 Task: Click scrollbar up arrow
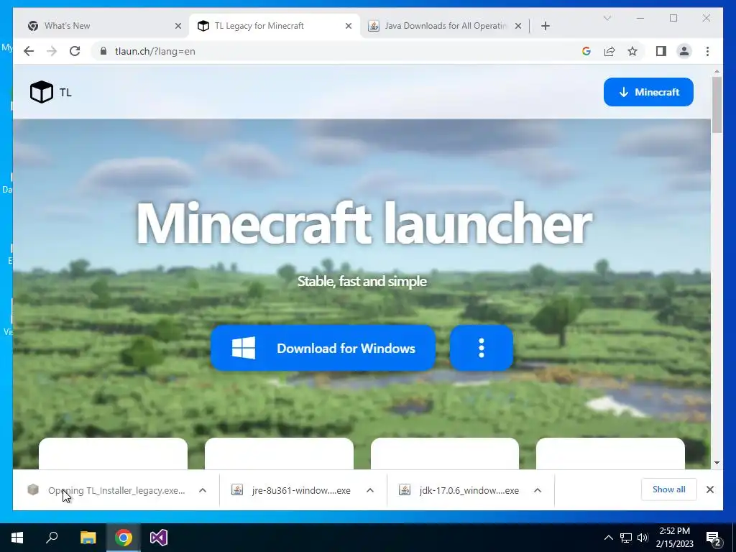[717, 71]
